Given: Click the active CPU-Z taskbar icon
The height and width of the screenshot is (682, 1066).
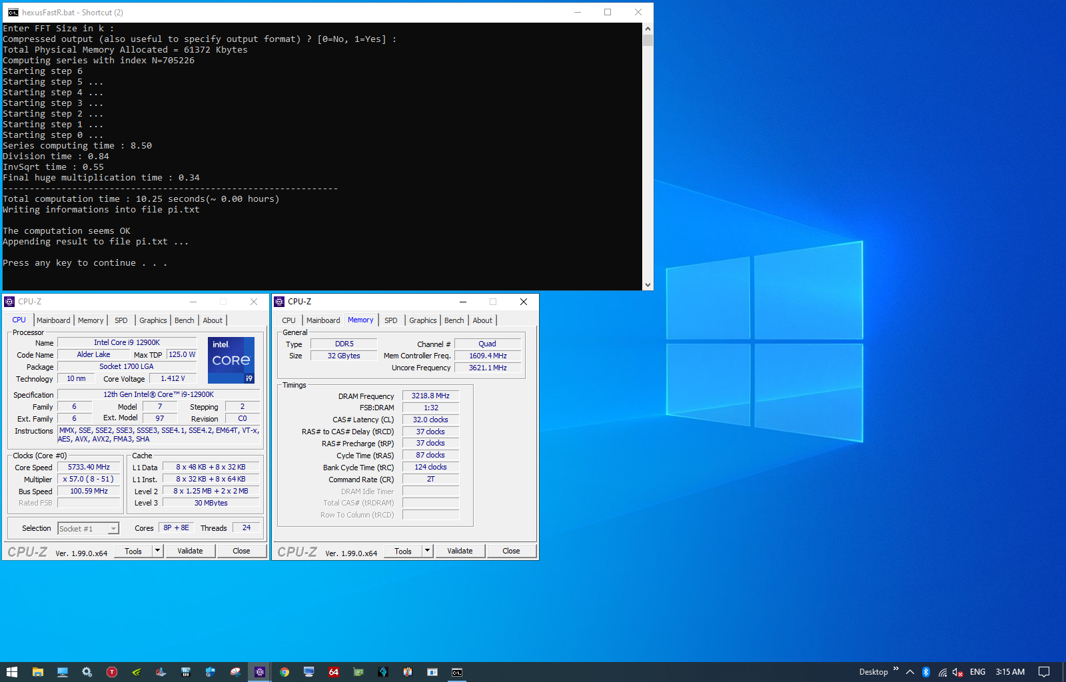Looking at the screenshot, I should 260,672.
